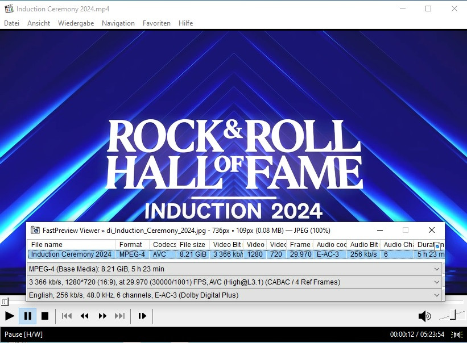Rewind with the double-left arrow button
Image resolution: width=467 pixels, height=343 pixels.
[84, 316]
